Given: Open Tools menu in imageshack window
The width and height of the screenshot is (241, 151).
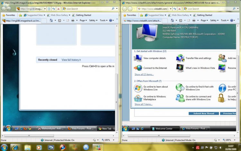Looking at the screenshot, I should (103, 21).
